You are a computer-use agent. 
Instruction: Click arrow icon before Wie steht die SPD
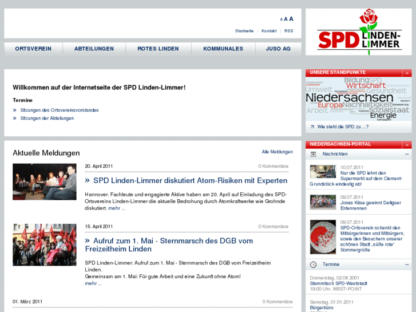(312, 127)
